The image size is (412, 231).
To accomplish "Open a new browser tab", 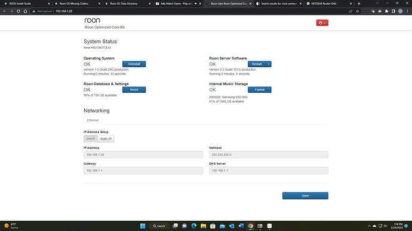I will (x=359, y=4).
